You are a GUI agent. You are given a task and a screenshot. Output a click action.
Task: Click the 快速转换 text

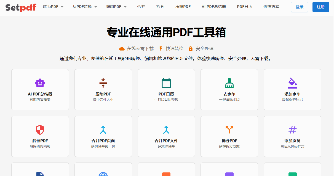[175, 49]
